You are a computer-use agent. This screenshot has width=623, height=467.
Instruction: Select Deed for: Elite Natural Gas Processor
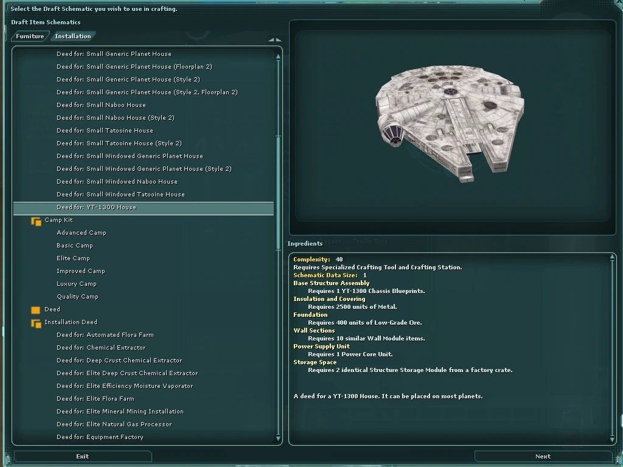(114, 424)
